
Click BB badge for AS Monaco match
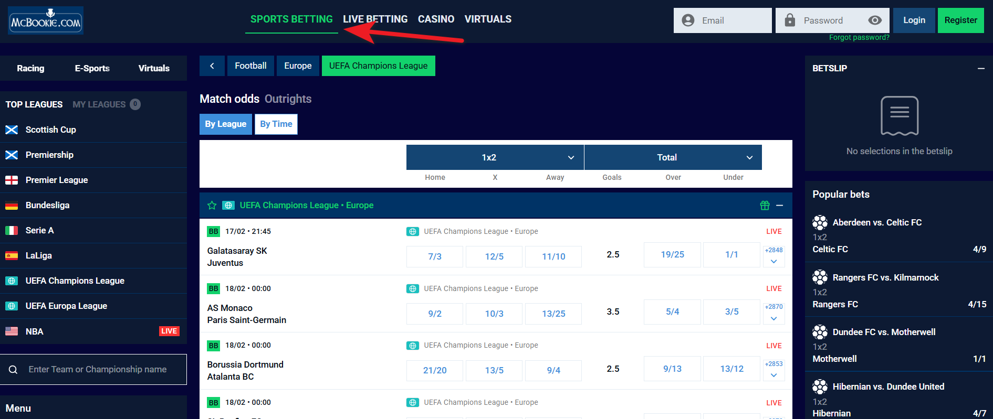pyautogui.click(x=213, y=288)
